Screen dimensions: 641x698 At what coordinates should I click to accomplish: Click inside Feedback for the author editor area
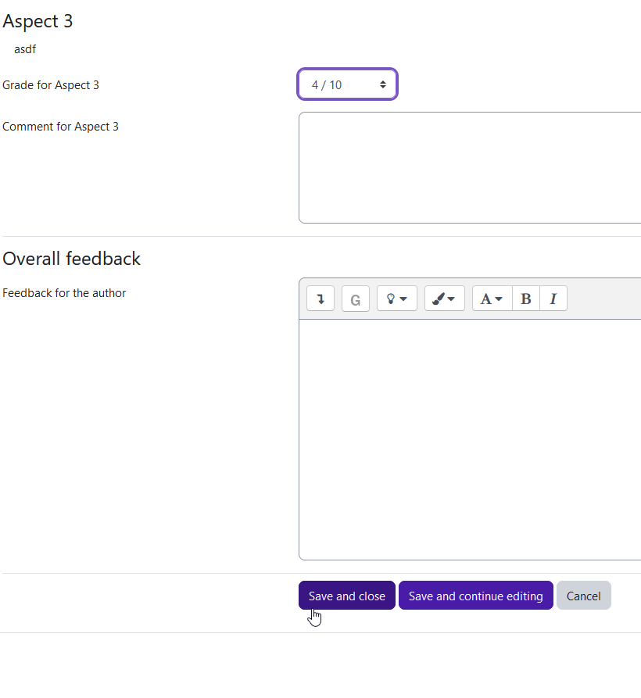(x=470, y=439)
